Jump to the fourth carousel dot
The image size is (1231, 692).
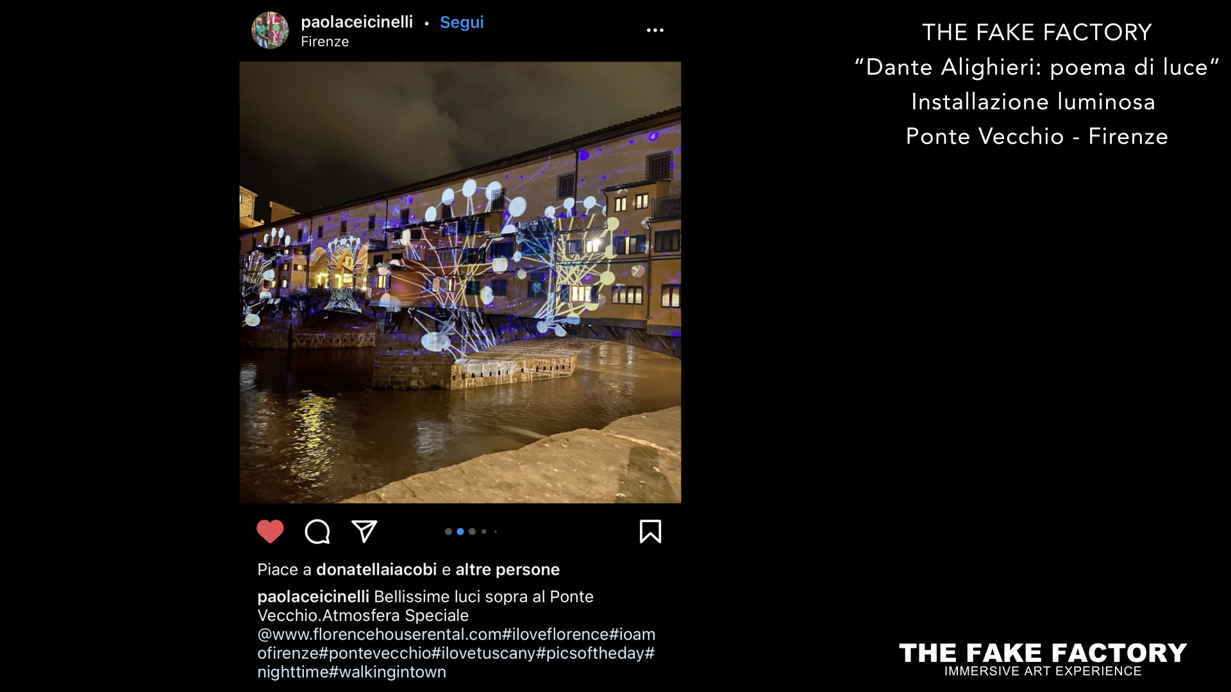click(x=484, y=531)
